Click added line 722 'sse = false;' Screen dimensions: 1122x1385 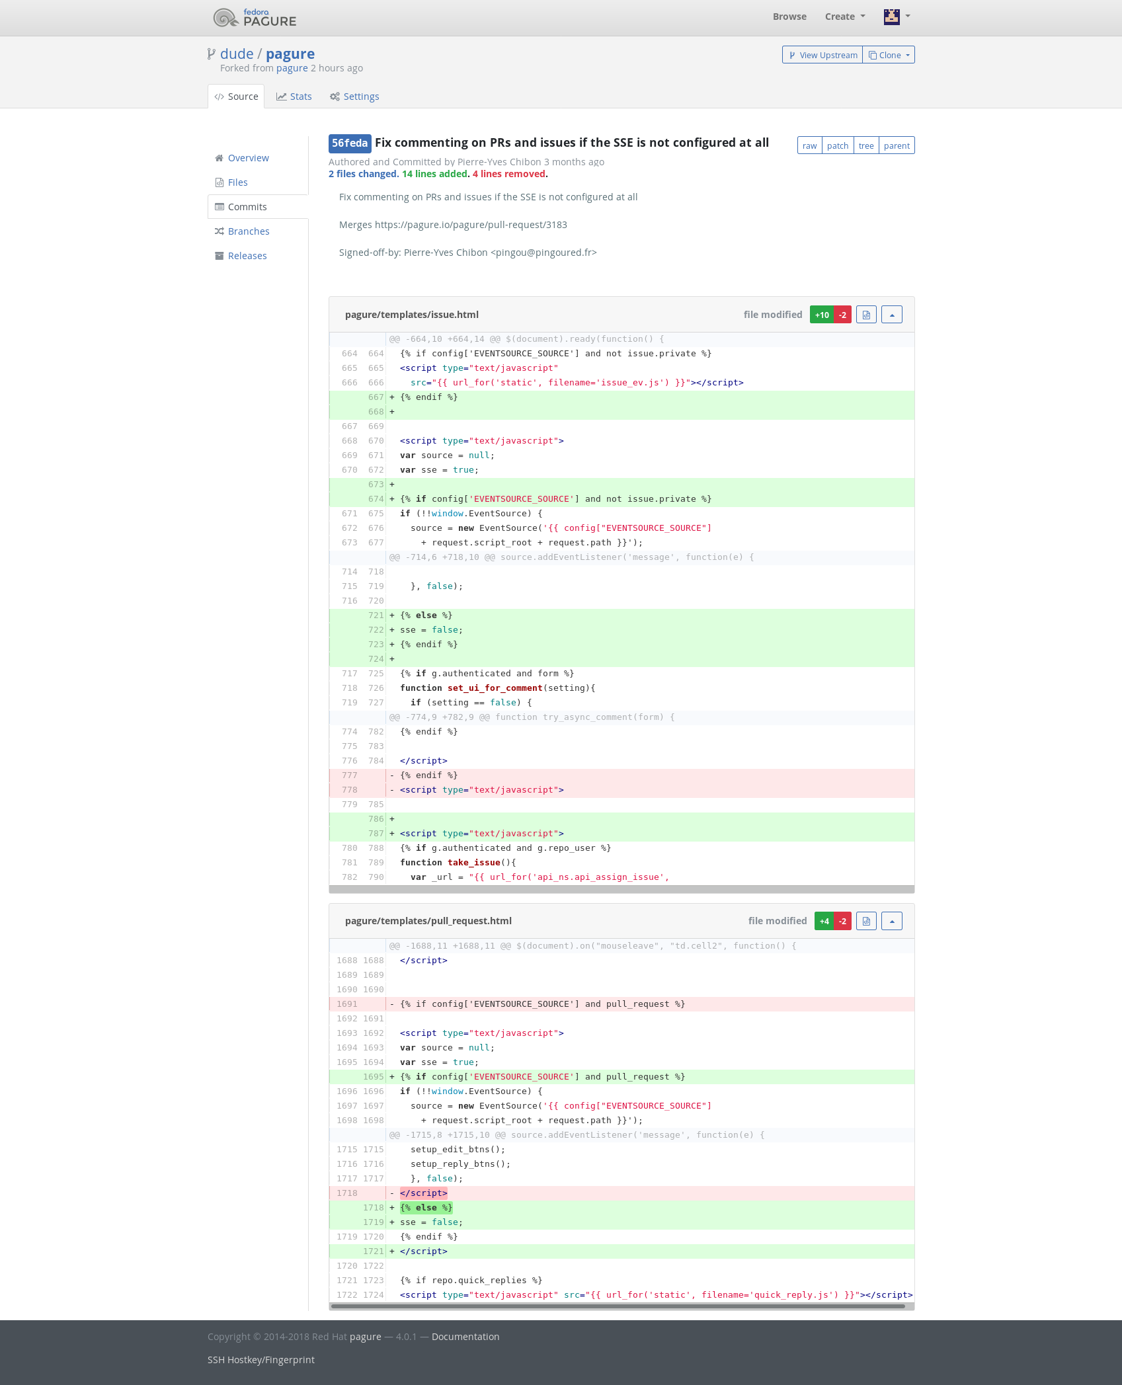[x=621, y=630]
